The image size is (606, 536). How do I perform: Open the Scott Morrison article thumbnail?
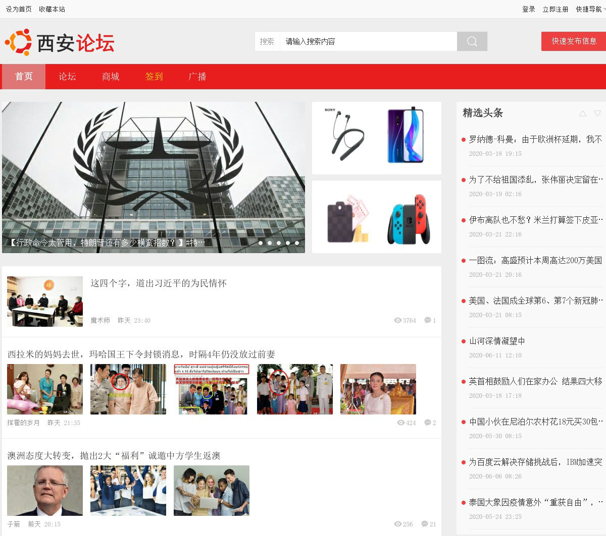click(x=45, y=490)
